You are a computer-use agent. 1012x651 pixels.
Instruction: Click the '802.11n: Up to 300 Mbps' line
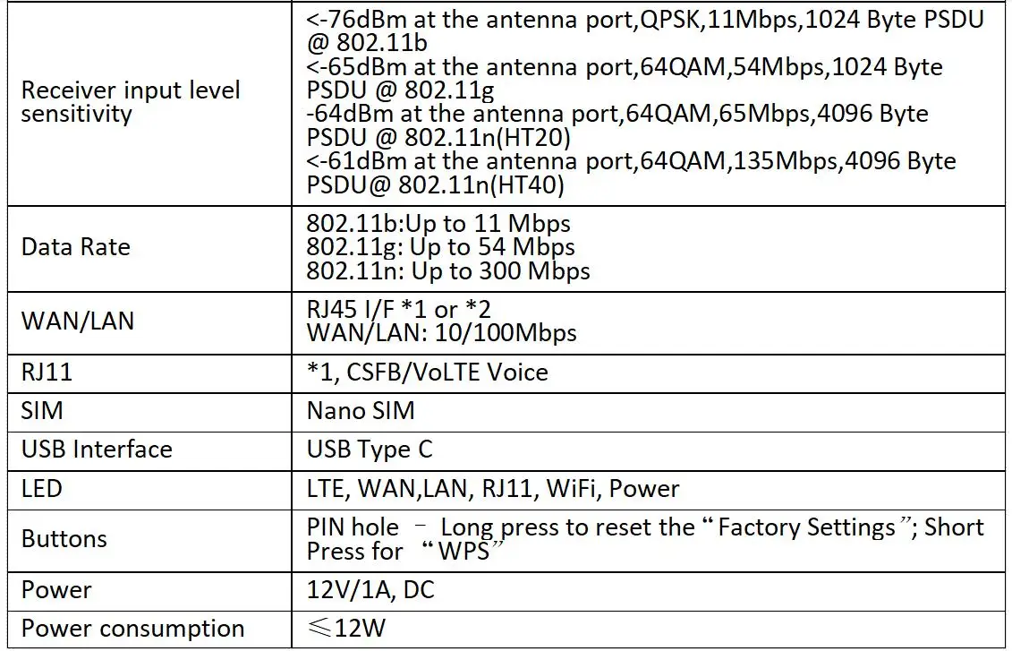coord(448,270)
